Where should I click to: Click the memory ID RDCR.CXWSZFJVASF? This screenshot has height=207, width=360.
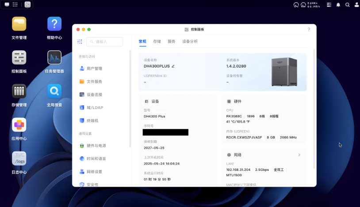point(244,138)
